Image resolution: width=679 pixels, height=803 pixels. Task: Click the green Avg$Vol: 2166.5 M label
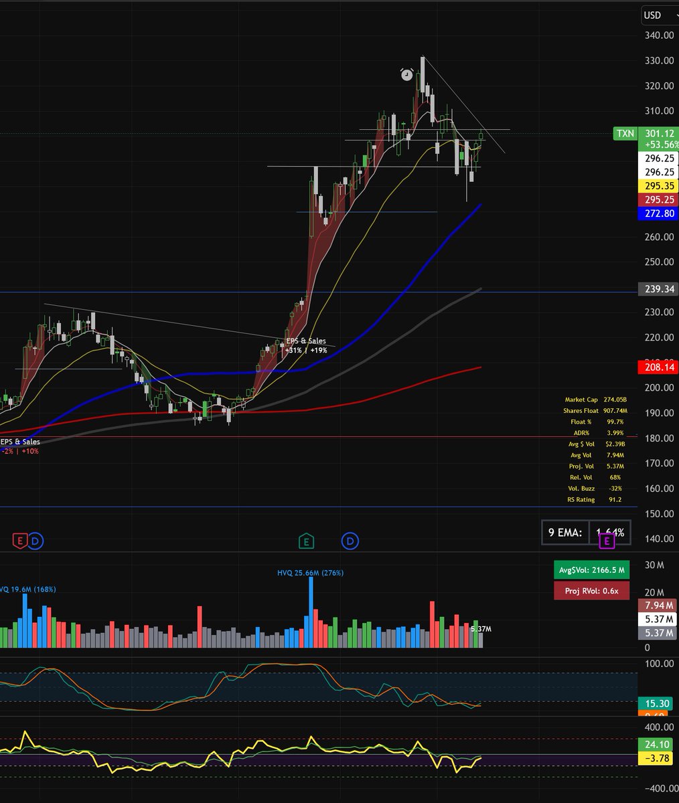(592, 570)
